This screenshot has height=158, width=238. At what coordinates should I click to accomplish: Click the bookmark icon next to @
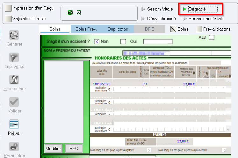pyautogui.click(x=79, y=12)
